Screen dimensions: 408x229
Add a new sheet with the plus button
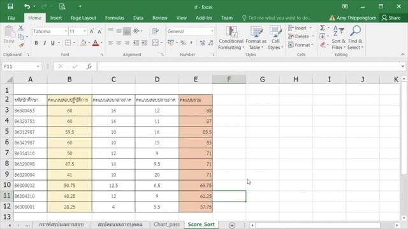[x=232, y=225]
